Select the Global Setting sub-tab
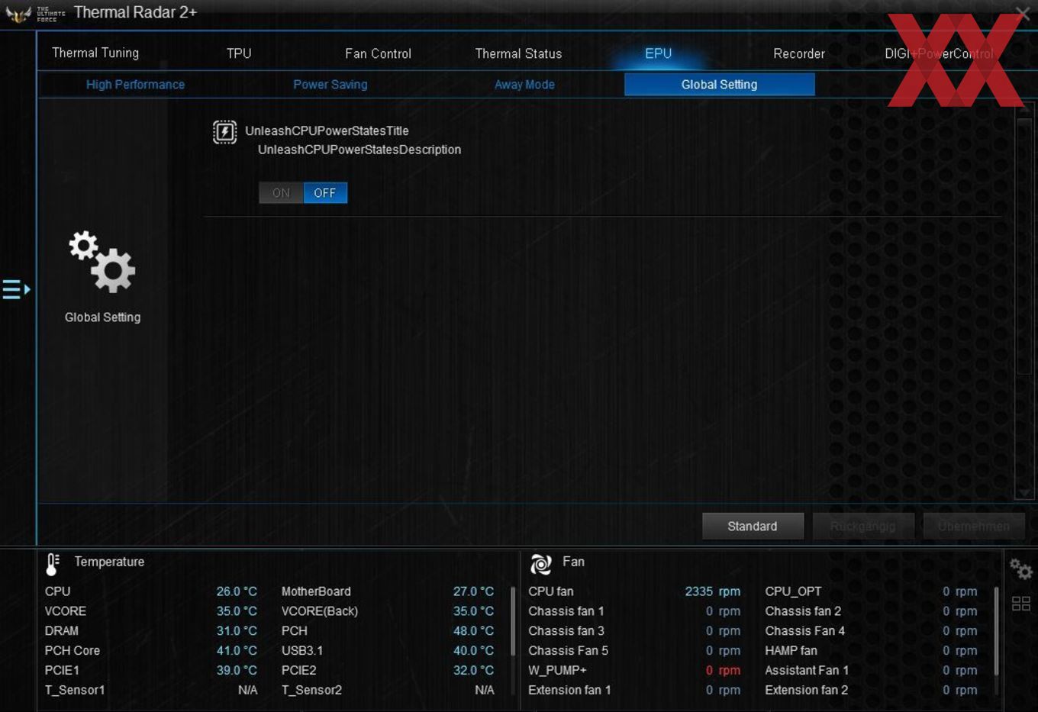The image size is (1038, 712). [x=719, y=85]
